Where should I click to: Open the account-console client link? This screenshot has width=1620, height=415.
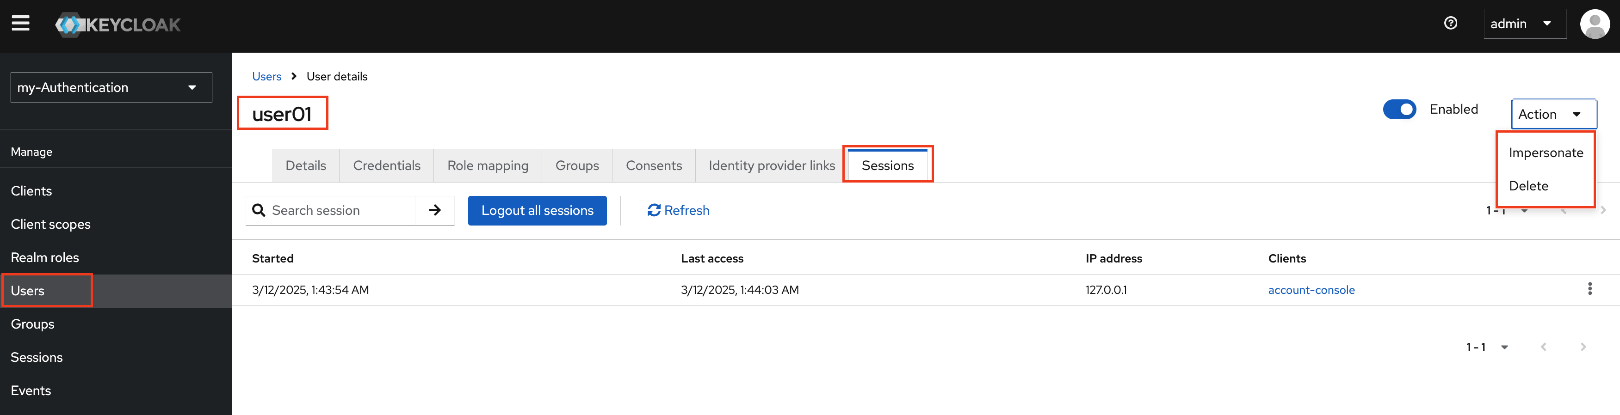1311,290
